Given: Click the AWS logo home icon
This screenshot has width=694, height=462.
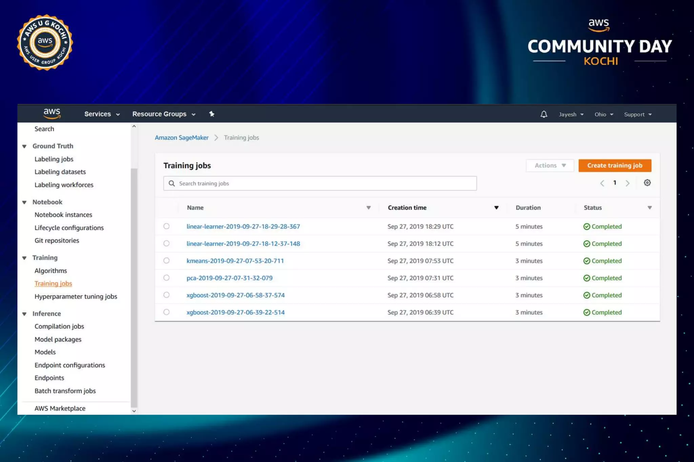Looking at the screenshot, I should [x=52, y=114].
